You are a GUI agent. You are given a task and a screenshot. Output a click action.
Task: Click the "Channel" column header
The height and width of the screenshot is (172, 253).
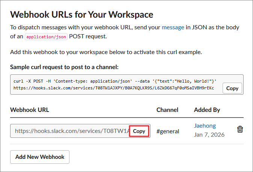(167, 110)
